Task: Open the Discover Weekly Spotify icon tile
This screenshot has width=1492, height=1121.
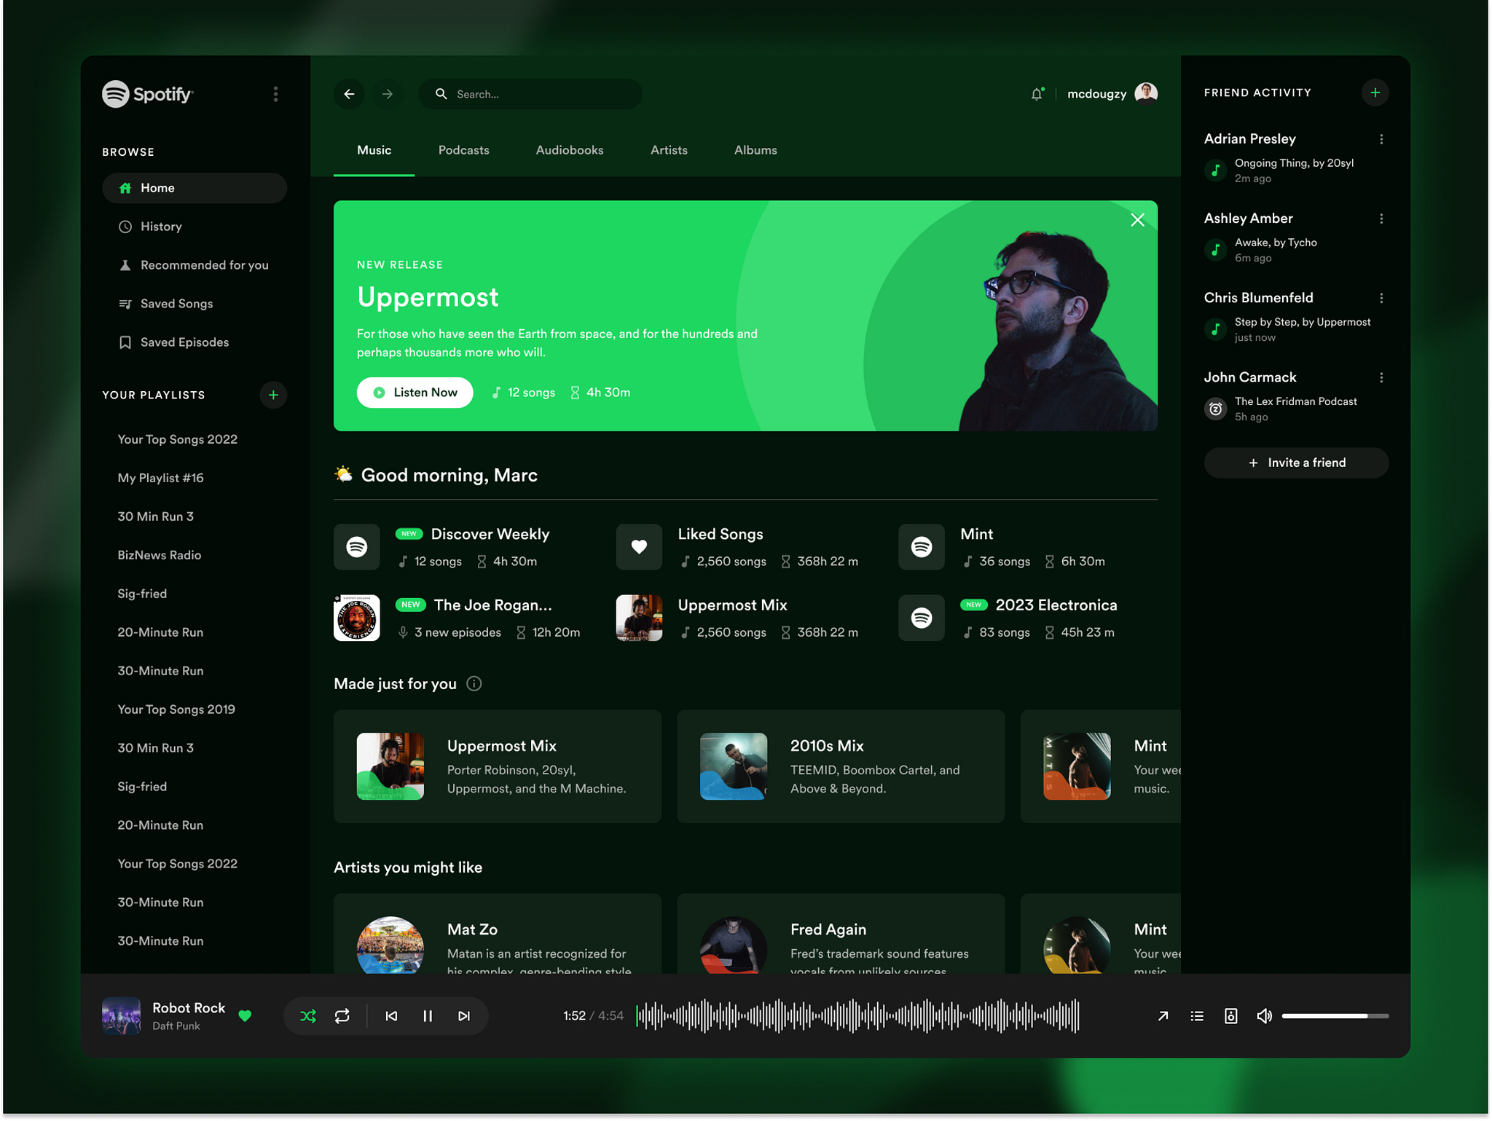Action: coord(357,547)
